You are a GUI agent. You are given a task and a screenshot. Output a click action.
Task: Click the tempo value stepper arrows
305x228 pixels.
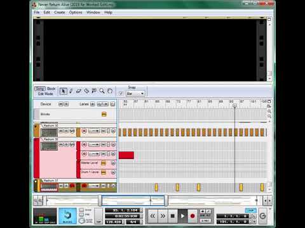click(123, 222)
